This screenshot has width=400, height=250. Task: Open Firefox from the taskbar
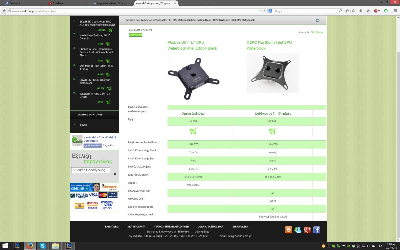click(30, 246)
